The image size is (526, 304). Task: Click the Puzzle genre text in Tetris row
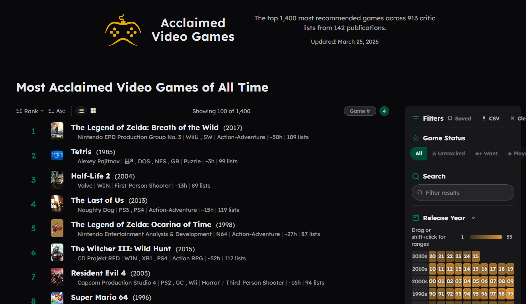(192, 161)
